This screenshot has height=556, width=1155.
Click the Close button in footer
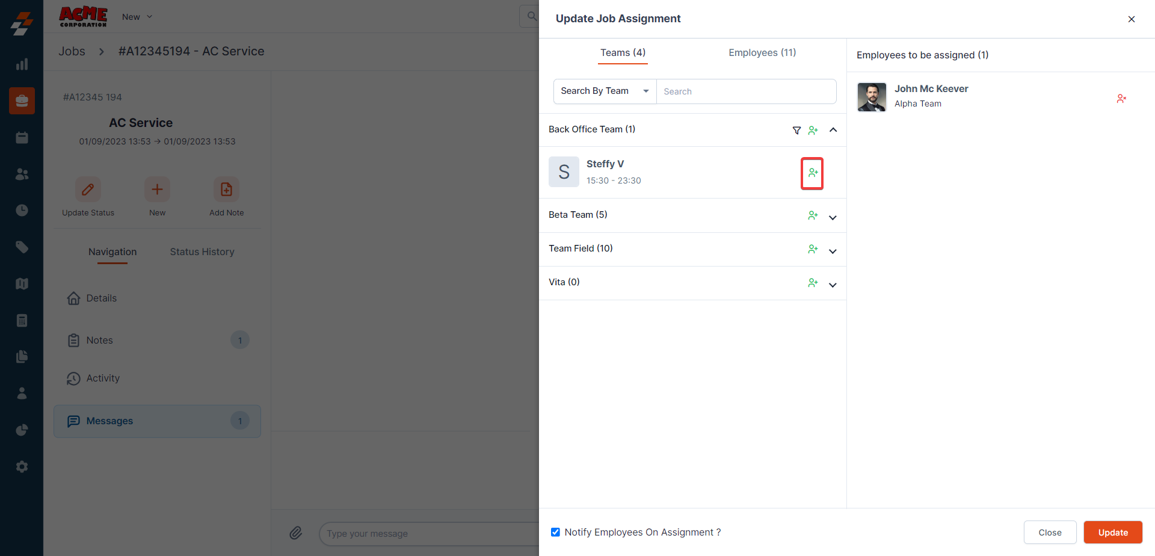[x=1050, y=533]
